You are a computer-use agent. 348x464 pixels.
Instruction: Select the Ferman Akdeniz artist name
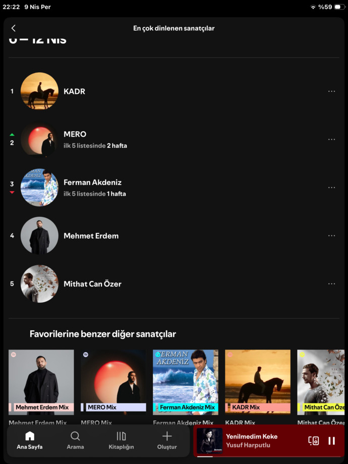(93, 182)
